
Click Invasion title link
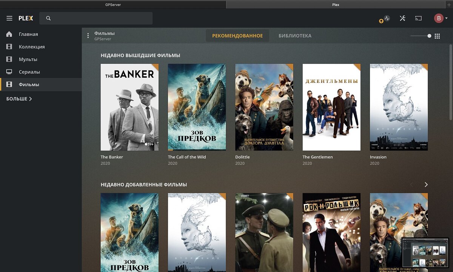pyautogui.click(x=378, y=157)
